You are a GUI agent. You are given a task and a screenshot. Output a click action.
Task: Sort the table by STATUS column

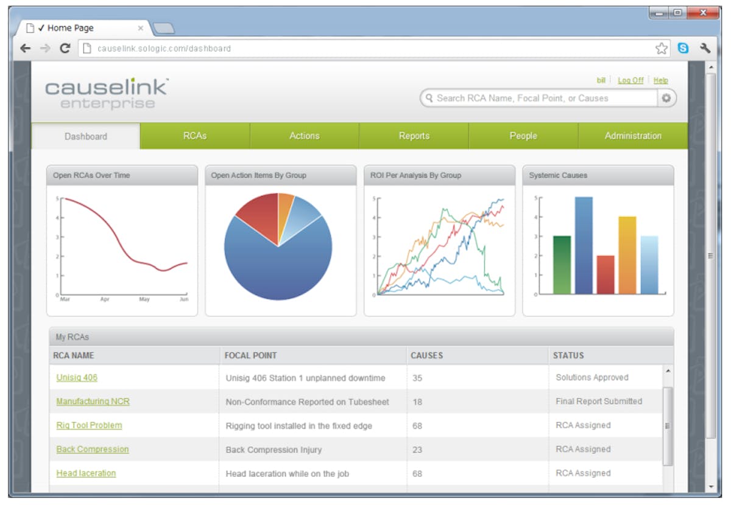pyautogui.click(x=569, y=355)
